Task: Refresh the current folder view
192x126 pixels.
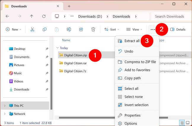Action: tap(44, 16)
